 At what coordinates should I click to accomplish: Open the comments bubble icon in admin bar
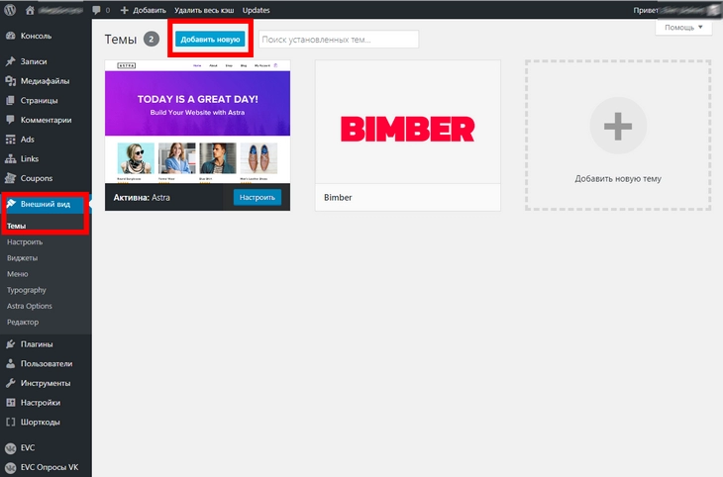pos(96,10)
